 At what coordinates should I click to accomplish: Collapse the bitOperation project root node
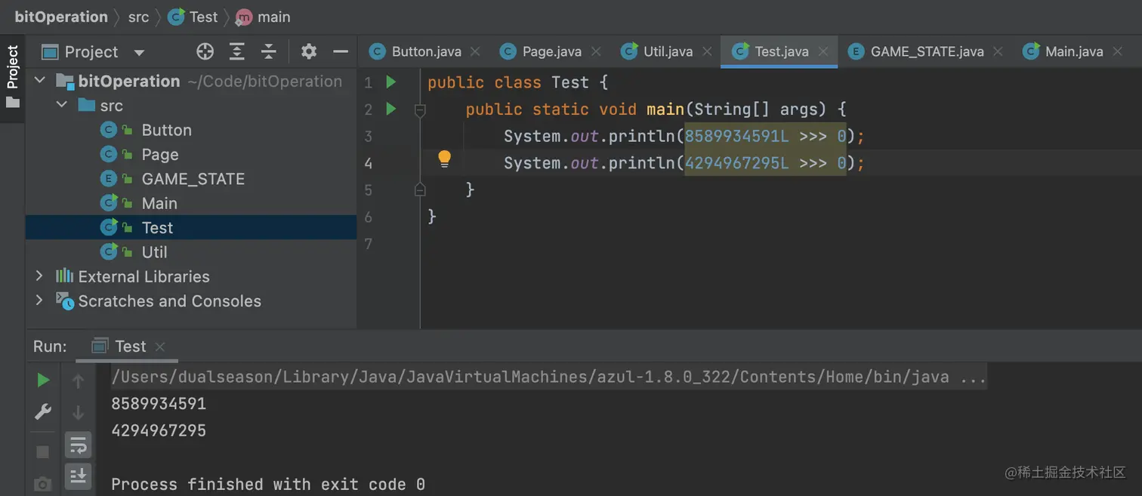pyautogui.click(x=40, y=81)
